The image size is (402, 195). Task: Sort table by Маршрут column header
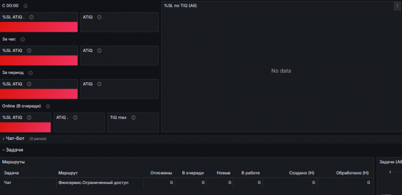[68, 173]
